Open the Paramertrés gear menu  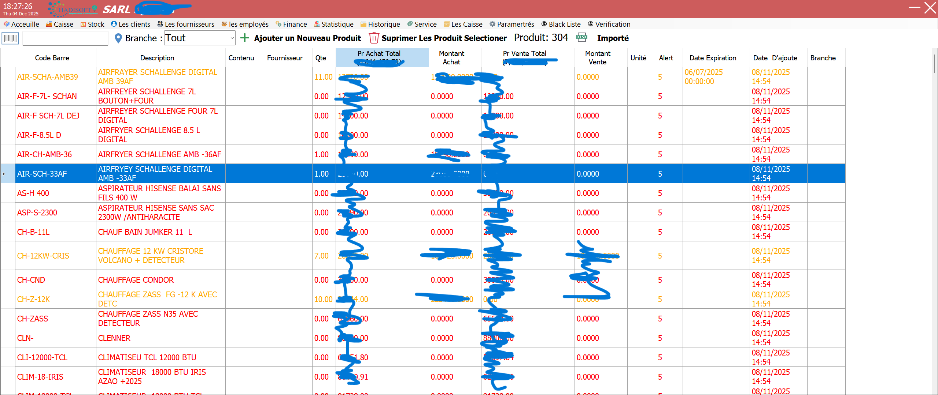coord(512,25)
